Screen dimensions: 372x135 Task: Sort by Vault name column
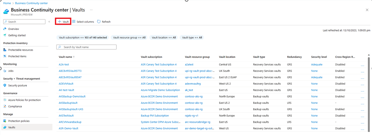pos(67,57)
